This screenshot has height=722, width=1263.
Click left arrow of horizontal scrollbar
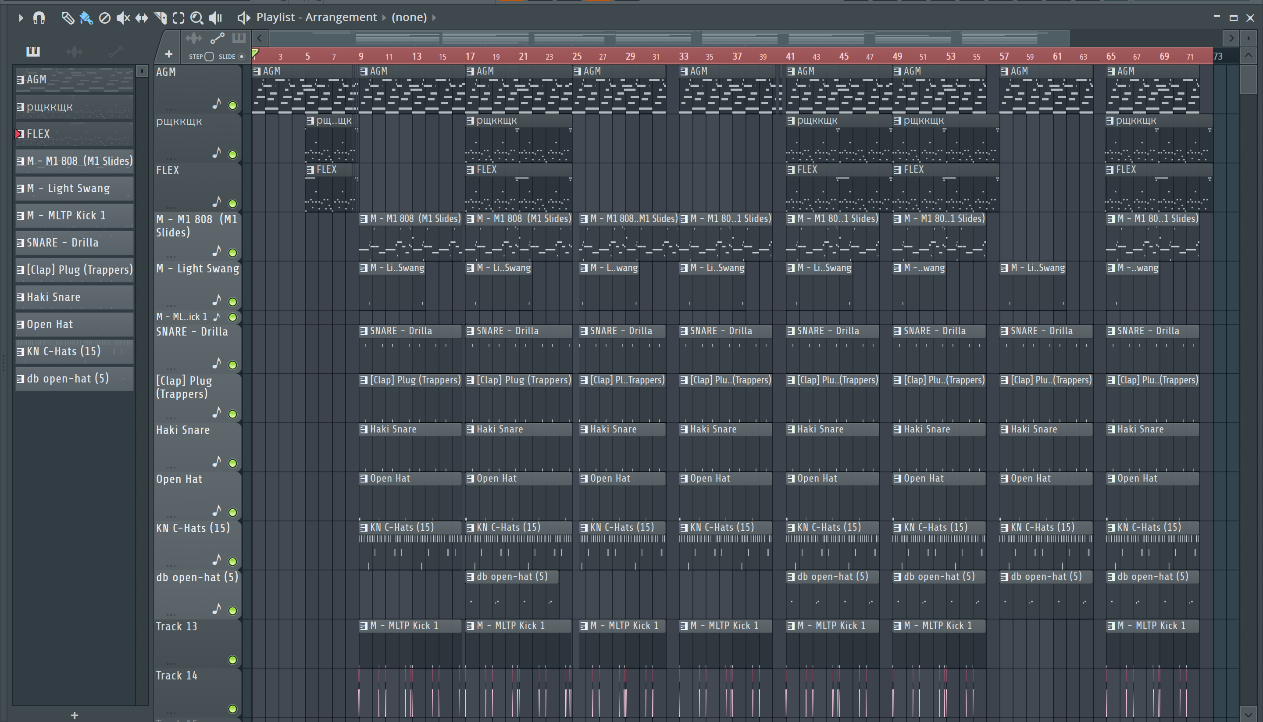(260, 38)
